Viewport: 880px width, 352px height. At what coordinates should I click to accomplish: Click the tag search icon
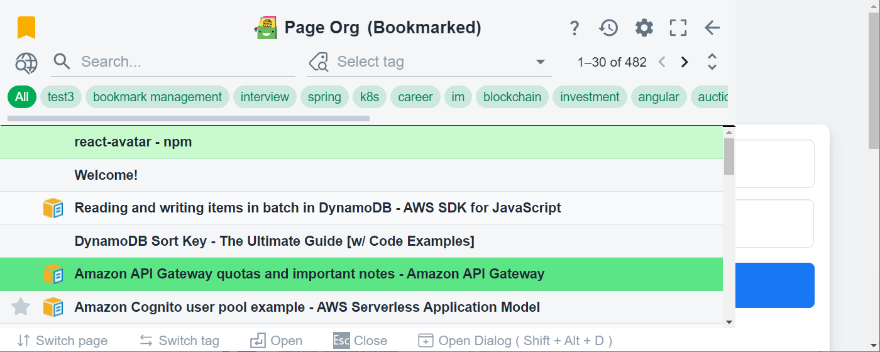(319, 62)
